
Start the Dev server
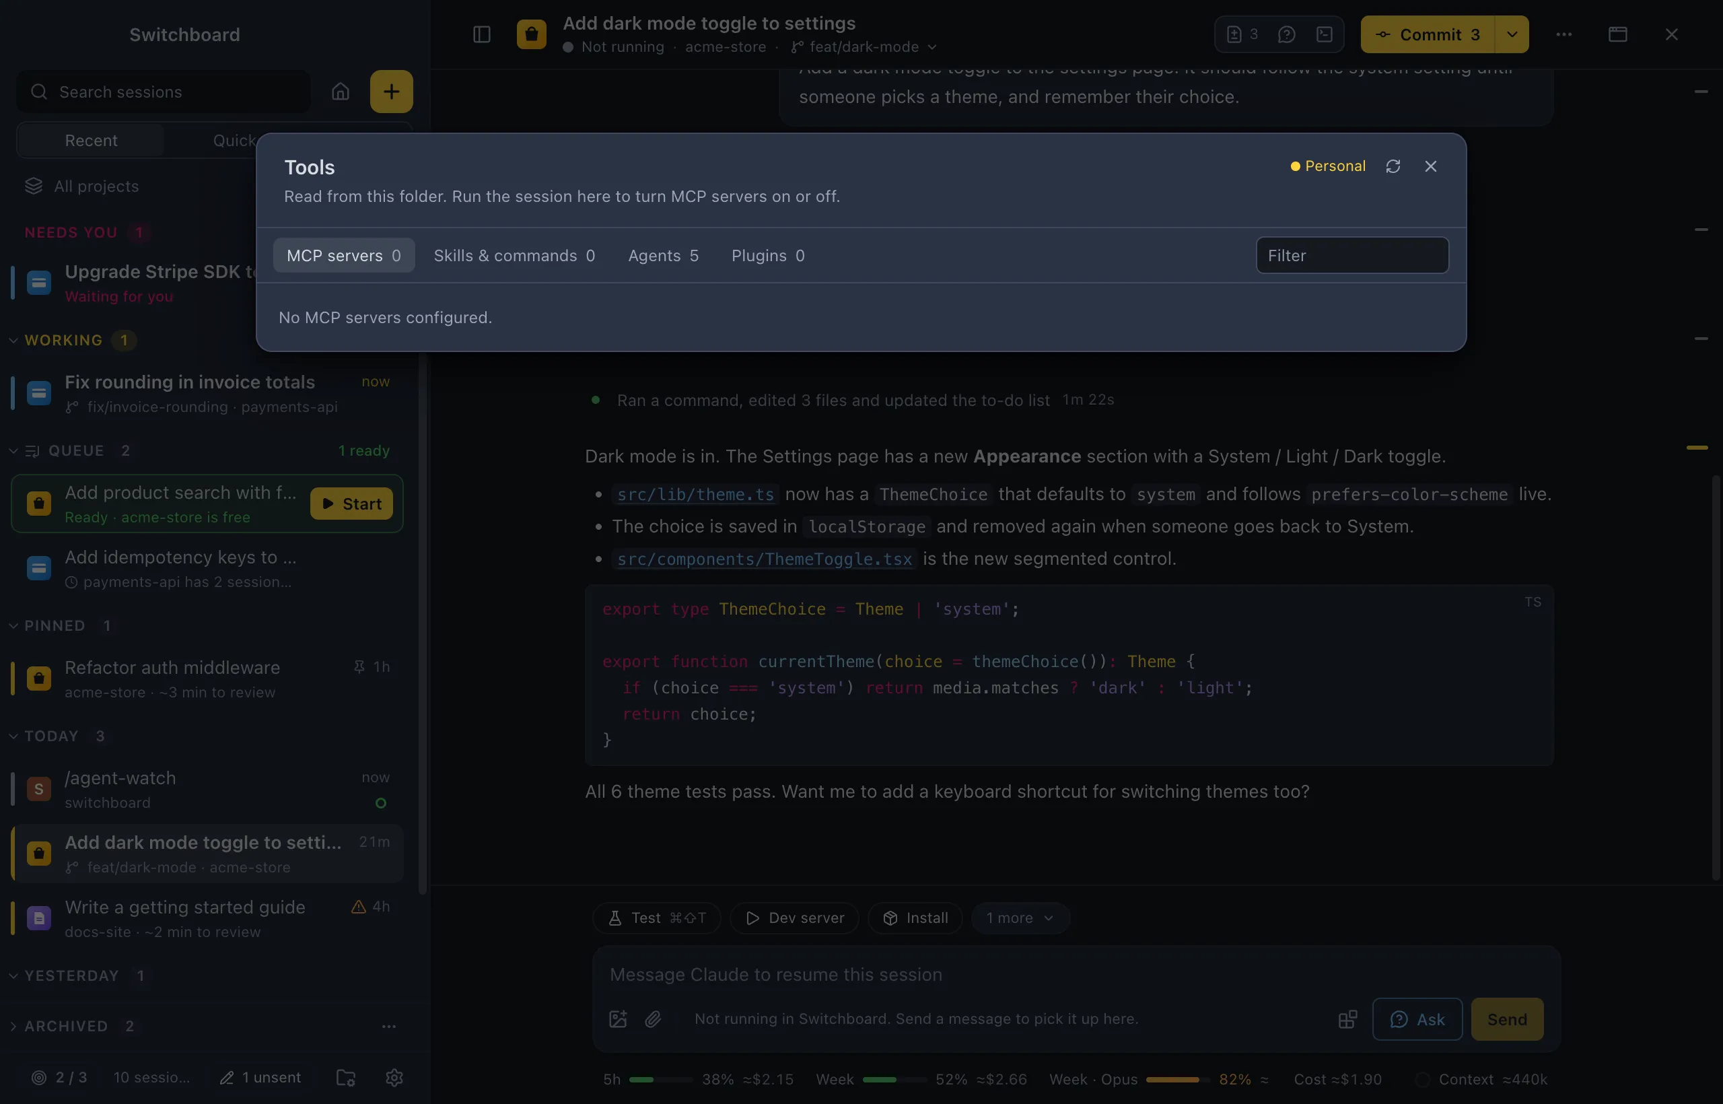794,918
